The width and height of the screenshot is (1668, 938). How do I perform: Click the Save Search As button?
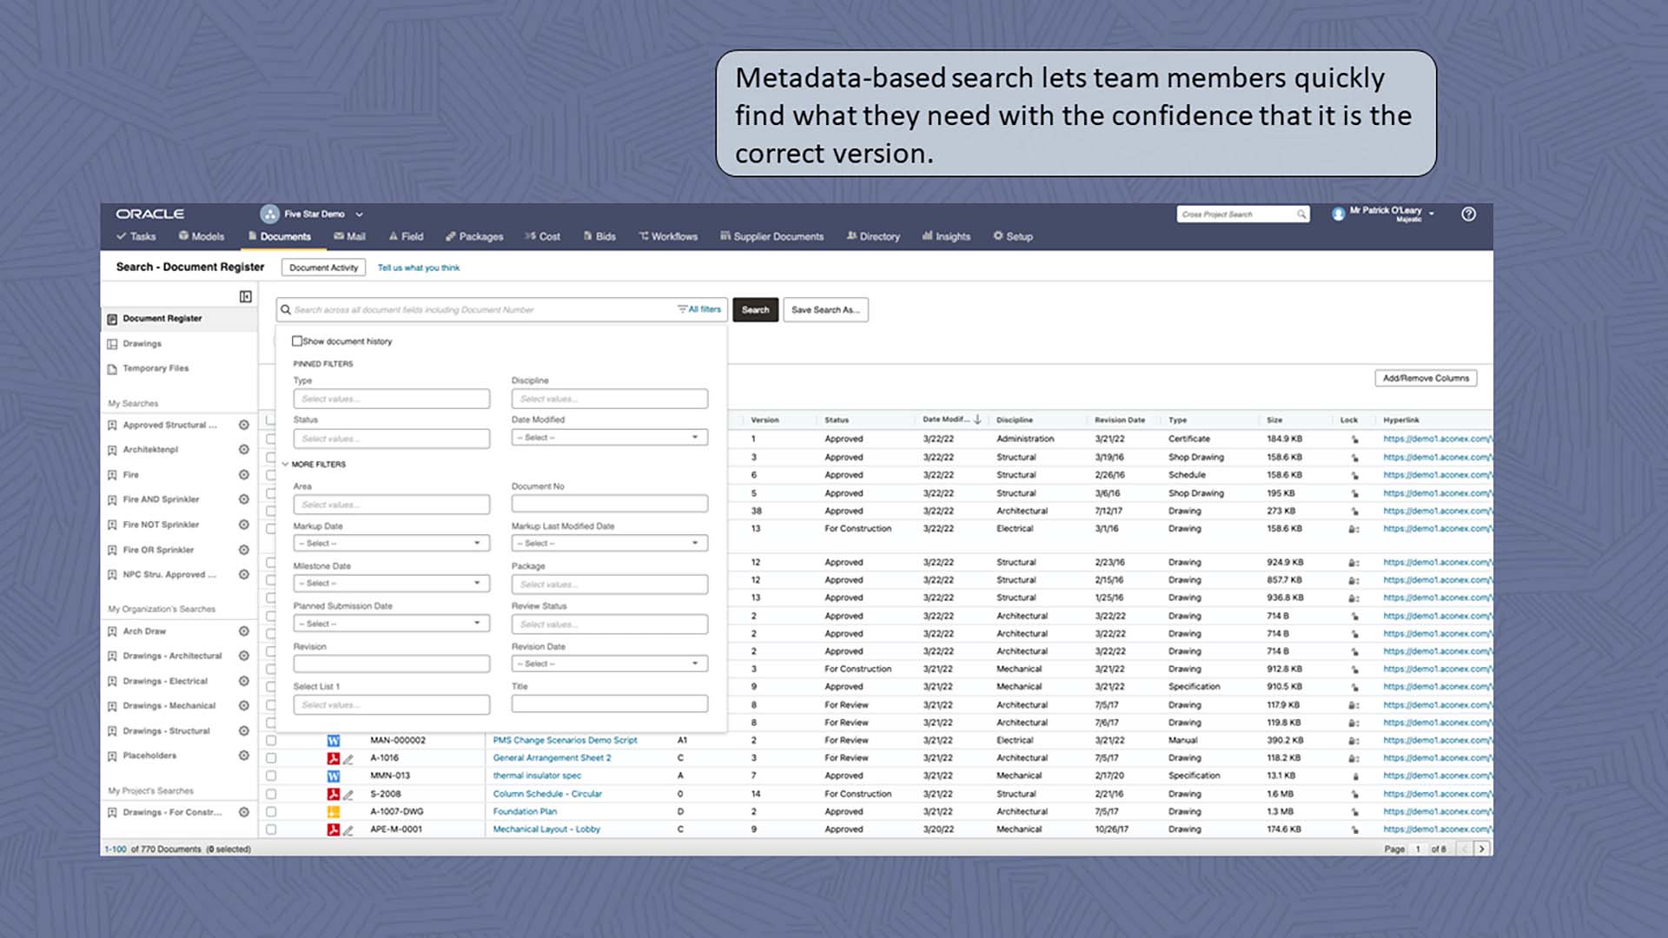pyautogui.click(x=824, y=310)
